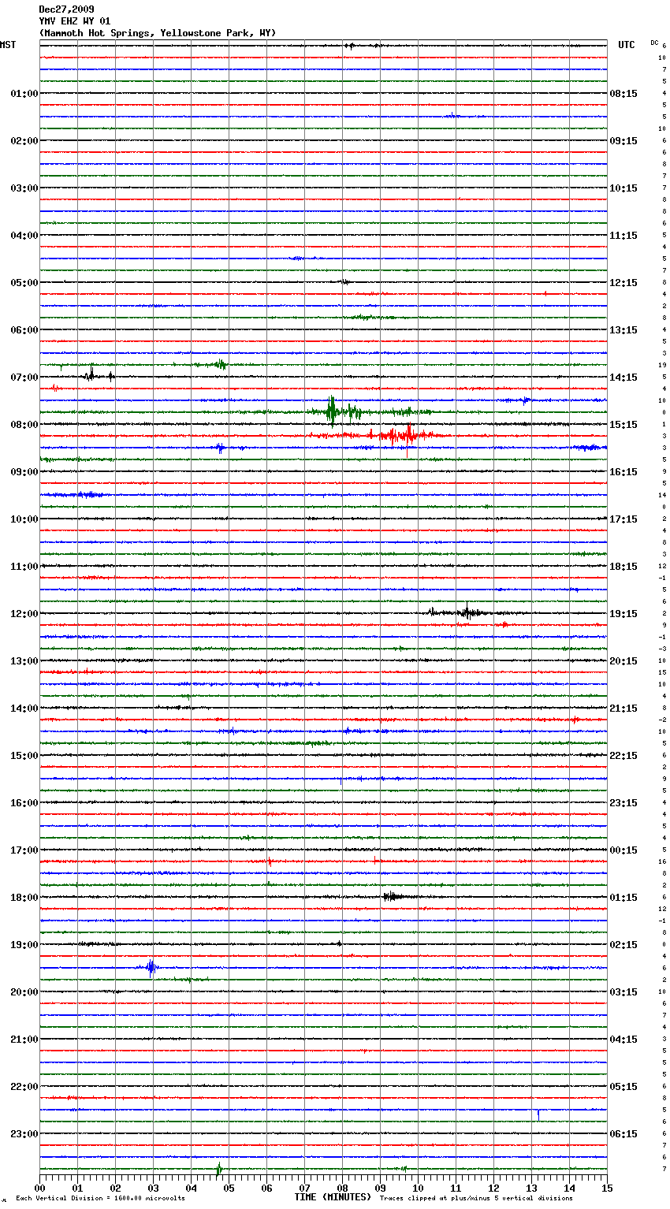Click the 04:15 UTC time label
The width and height of the screenshot is (670, 1209).
click(x=623, y=1040)
